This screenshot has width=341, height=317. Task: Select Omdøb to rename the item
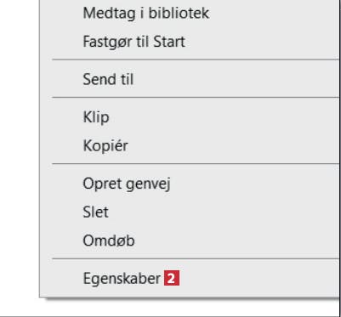(190, 241)
